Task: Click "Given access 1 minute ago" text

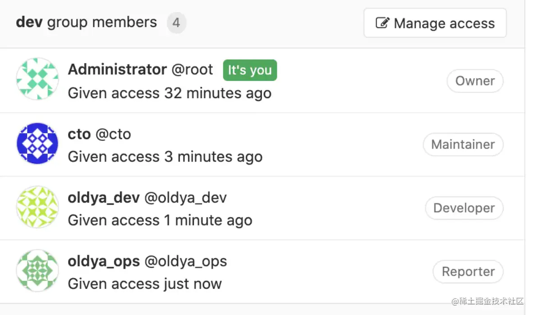Action: pyautogui.click(x=160, y=220)
